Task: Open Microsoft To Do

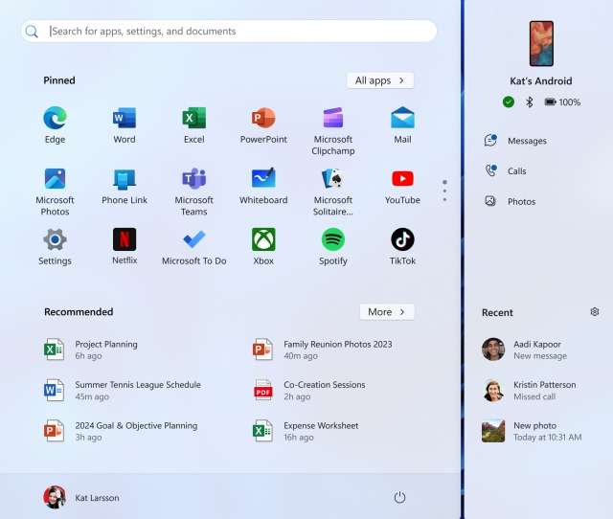Action: point(193,247)
